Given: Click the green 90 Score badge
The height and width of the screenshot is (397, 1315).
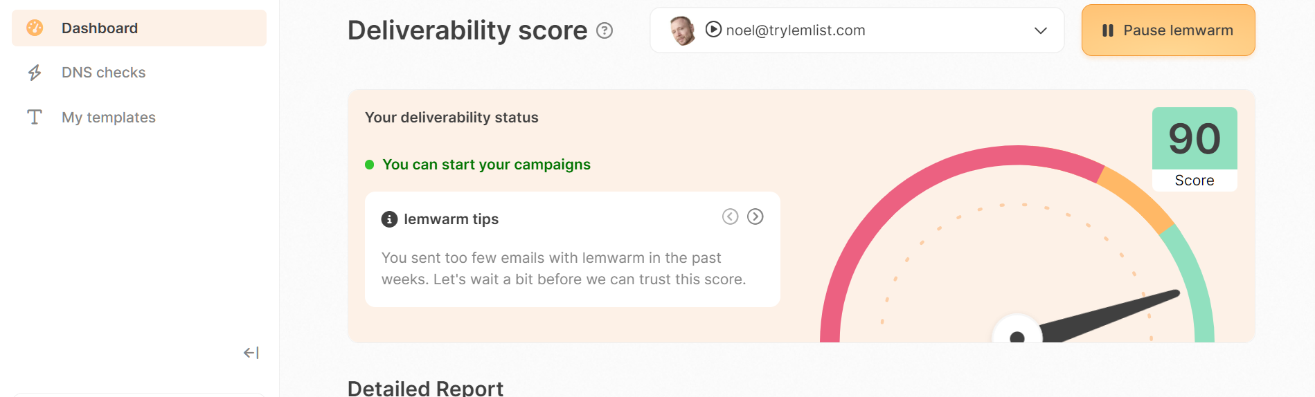Looking at the screenshot, I should 1195,149.
